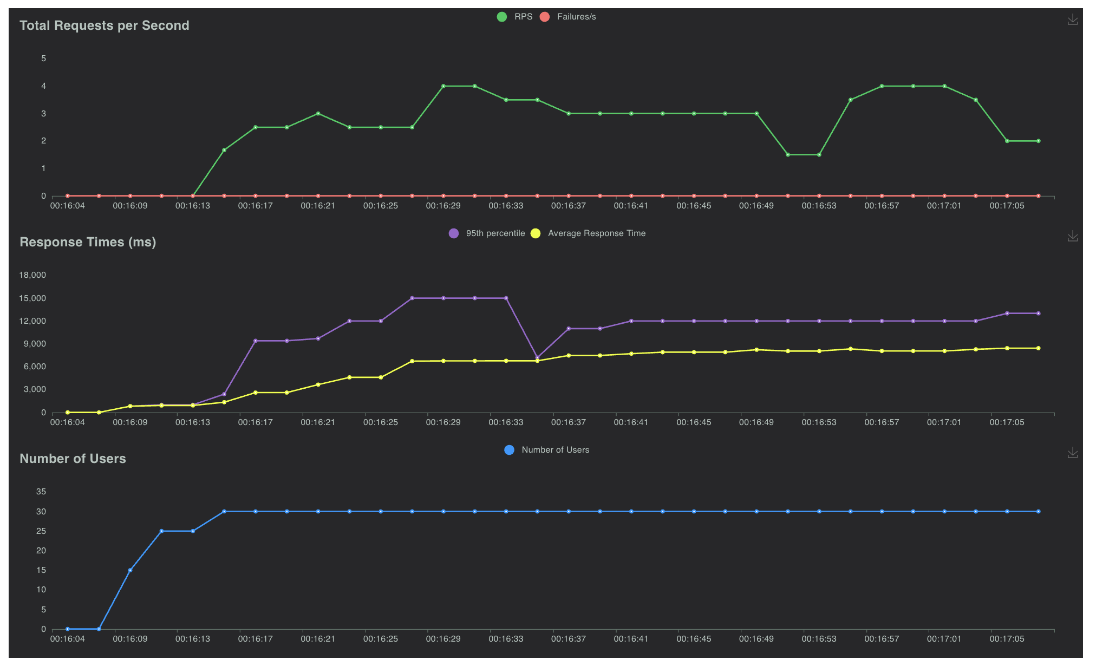
Task: Click '35' y-axis label on Number of Users
Action: [41, 492]
